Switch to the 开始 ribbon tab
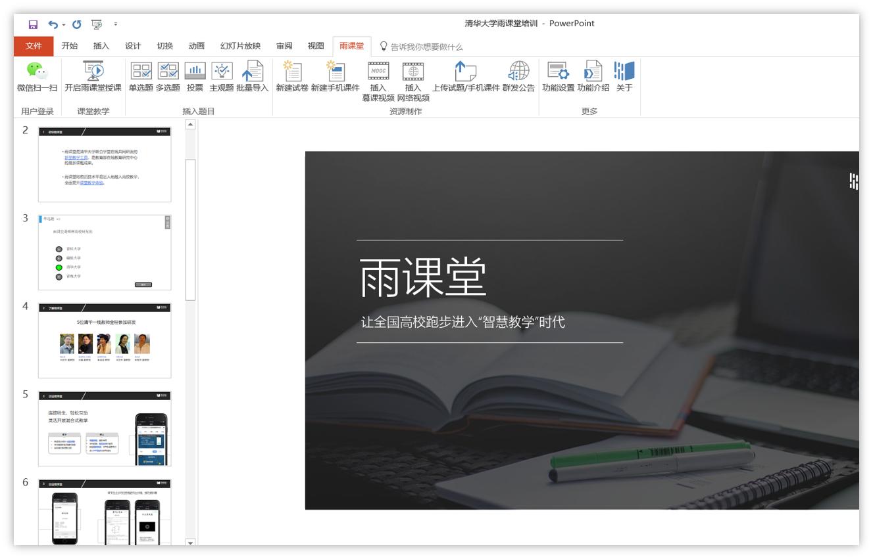 (x=69, y=46)
